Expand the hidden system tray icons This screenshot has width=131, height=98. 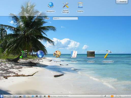(x=123, y=96)
